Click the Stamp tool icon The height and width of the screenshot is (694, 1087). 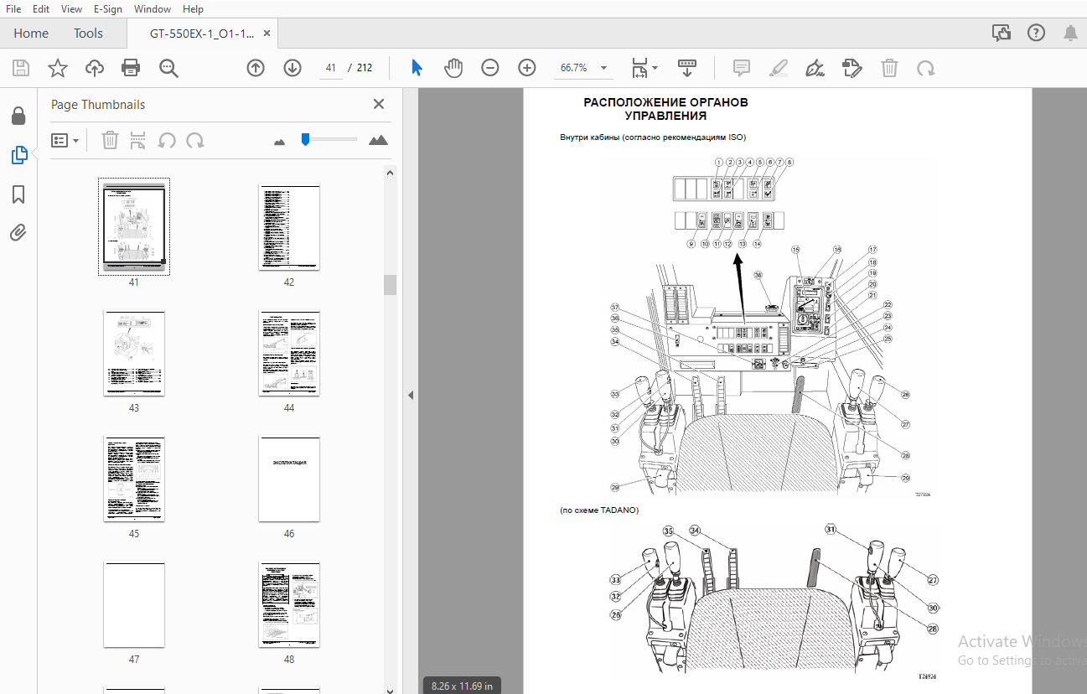point(851,68)
